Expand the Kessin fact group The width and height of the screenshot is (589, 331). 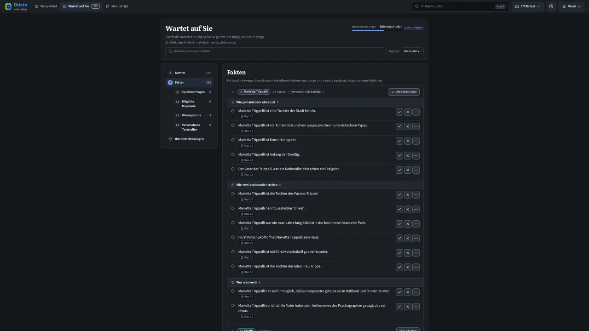point(233,330)
